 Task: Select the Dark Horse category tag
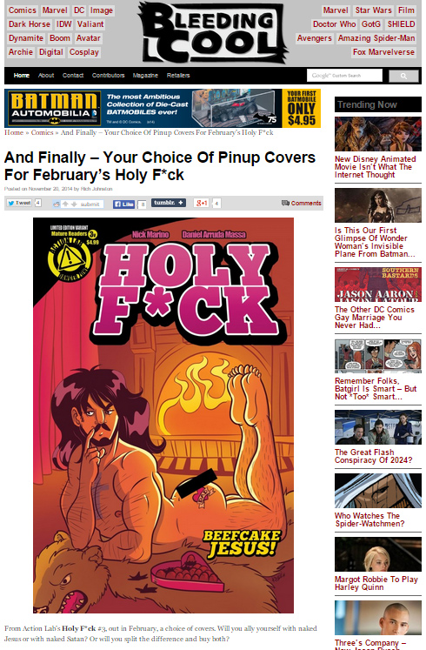(30, 24)
